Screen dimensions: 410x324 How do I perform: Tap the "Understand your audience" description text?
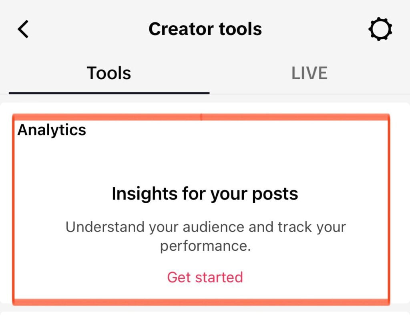(x=205, y=227)
